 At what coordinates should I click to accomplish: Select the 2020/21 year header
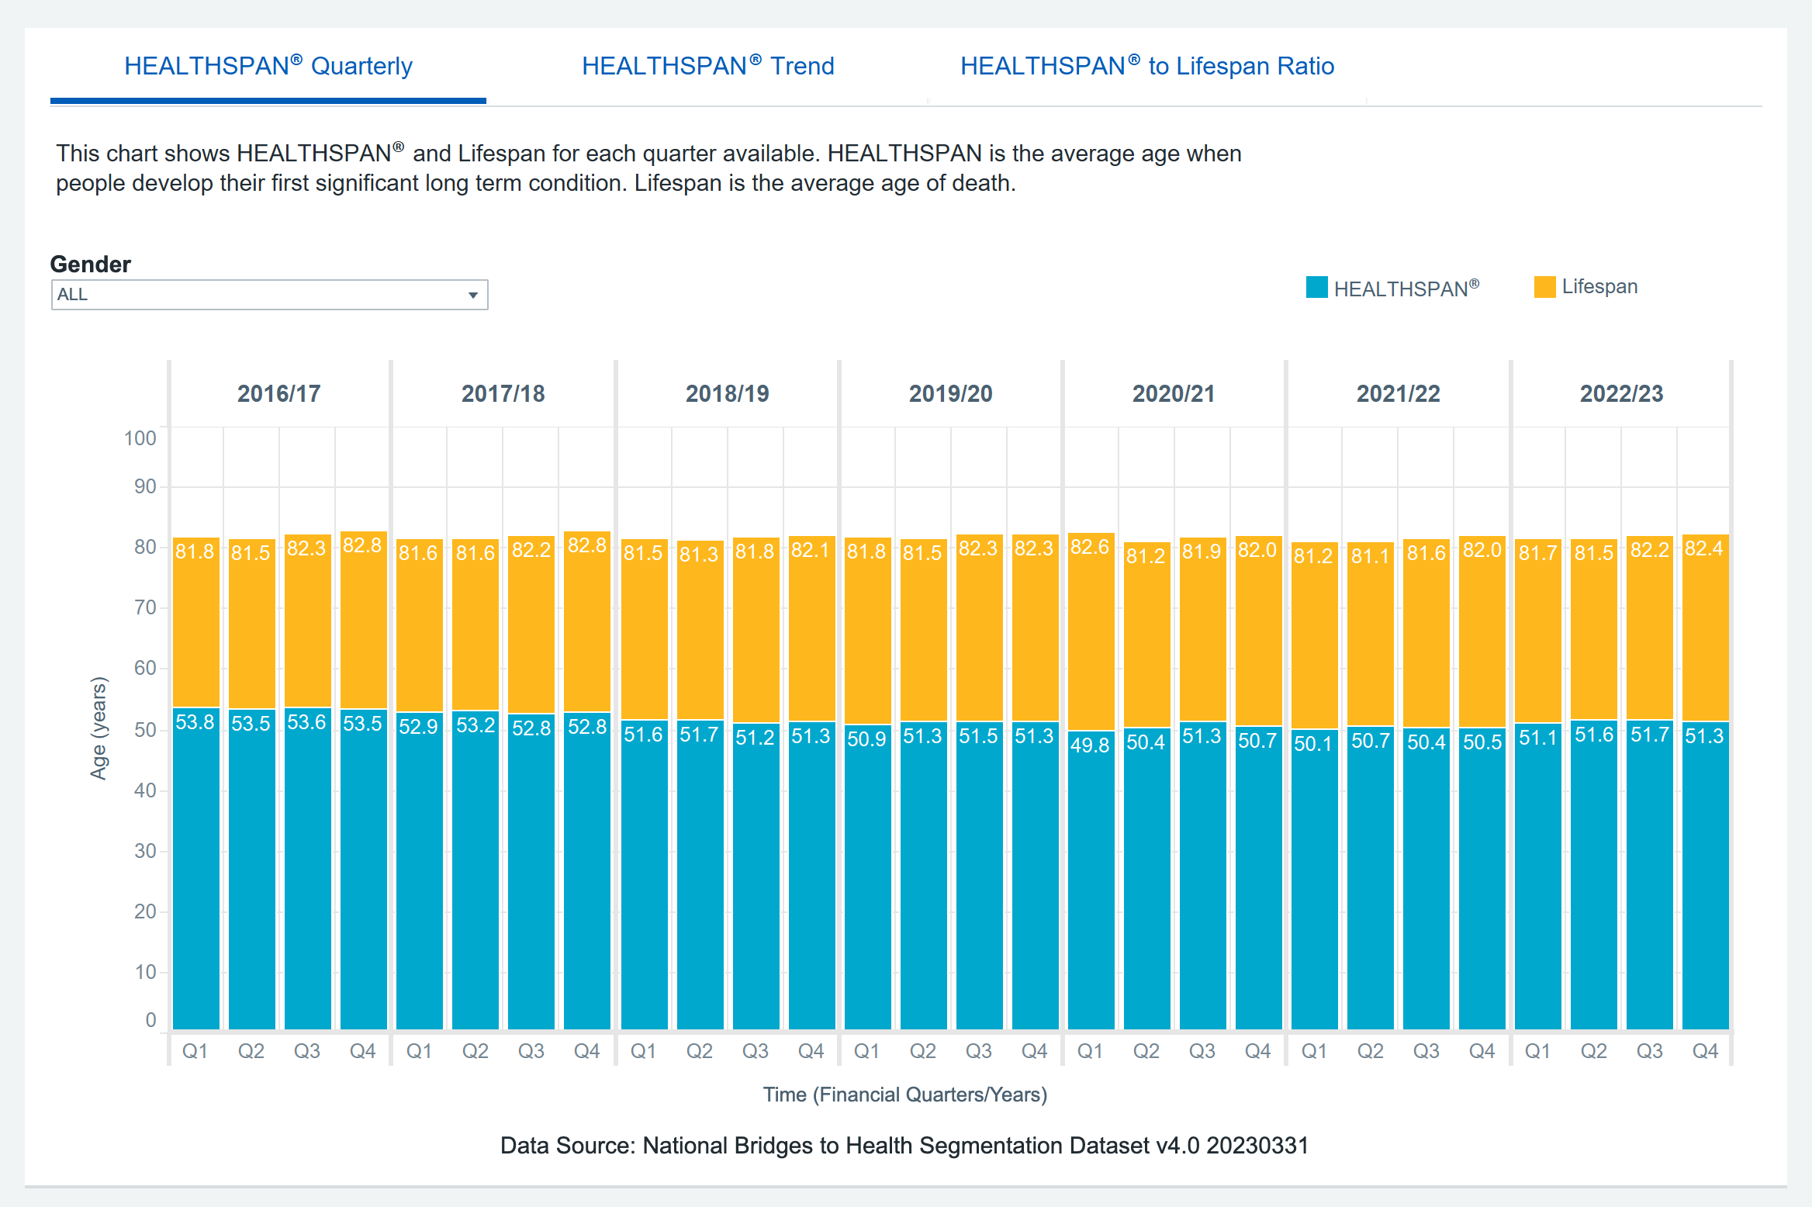(x=1174, y=393)
